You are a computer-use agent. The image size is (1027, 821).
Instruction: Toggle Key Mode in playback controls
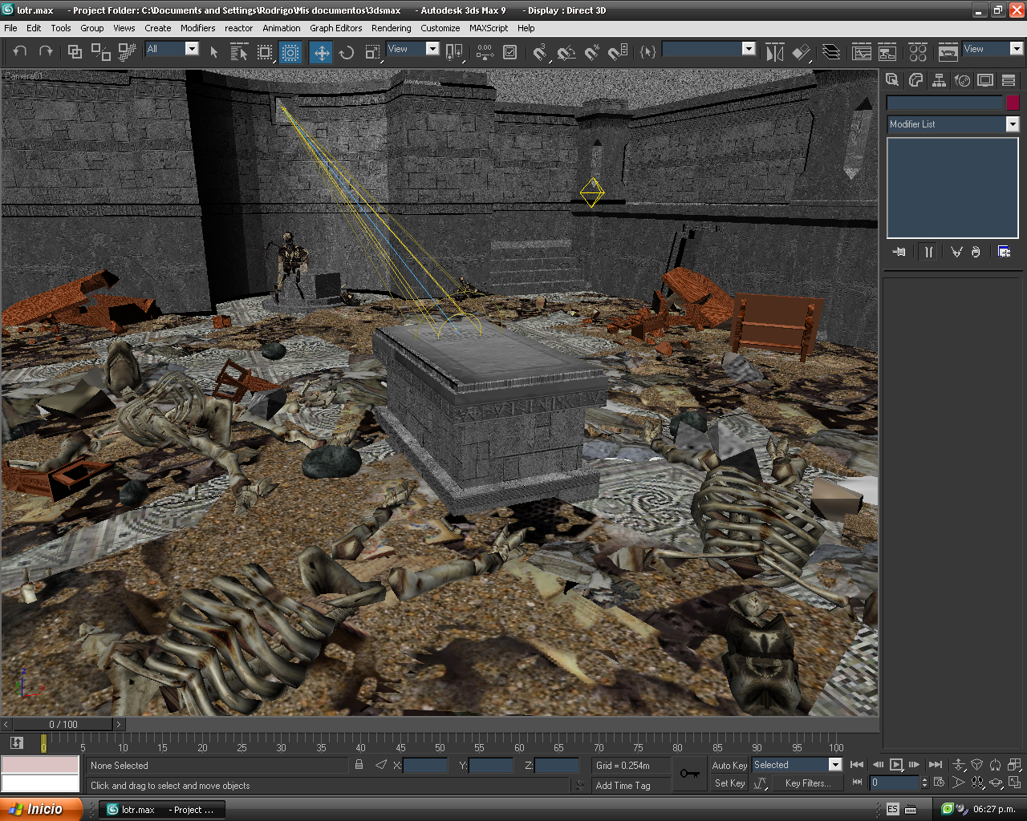tap(857, 782)
